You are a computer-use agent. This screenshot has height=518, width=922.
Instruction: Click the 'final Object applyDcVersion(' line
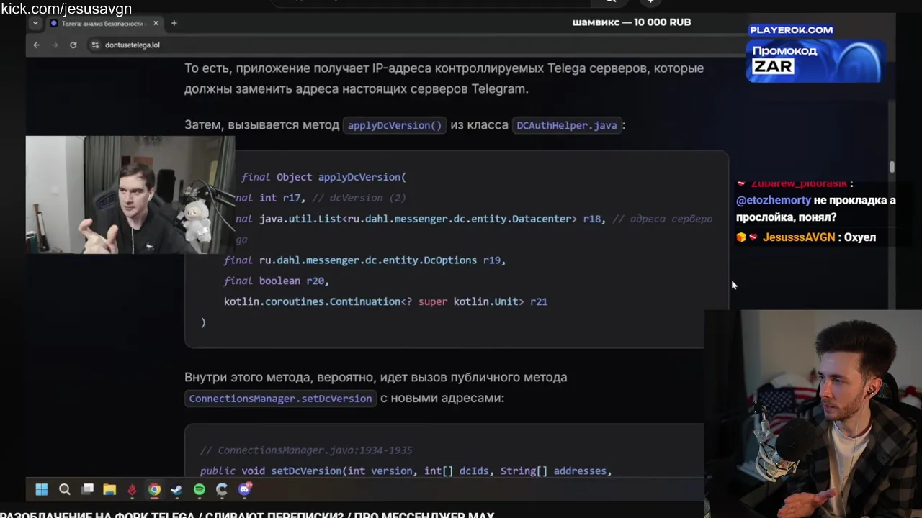pyautogui.click(x=323, y=177)
